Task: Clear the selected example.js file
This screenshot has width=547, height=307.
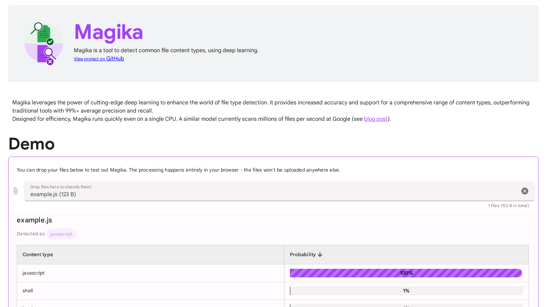Action: tap(524, 191)
